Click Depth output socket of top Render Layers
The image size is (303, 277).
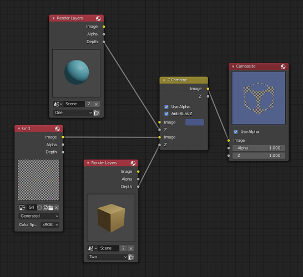click(104, 42)
